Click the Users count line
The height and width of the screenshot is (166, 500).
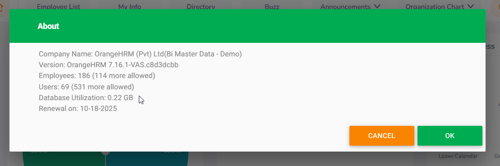pos(87,87)
